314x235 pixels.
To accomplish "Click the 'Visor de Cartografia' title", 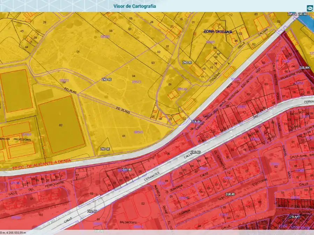I will pos(135,6).
